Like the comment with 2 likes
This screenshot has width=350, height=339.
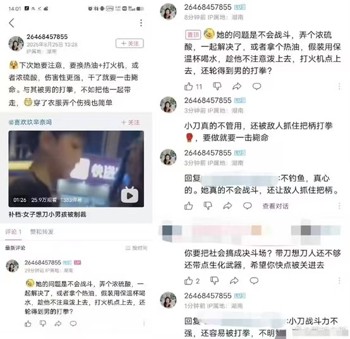click(189, 281)
